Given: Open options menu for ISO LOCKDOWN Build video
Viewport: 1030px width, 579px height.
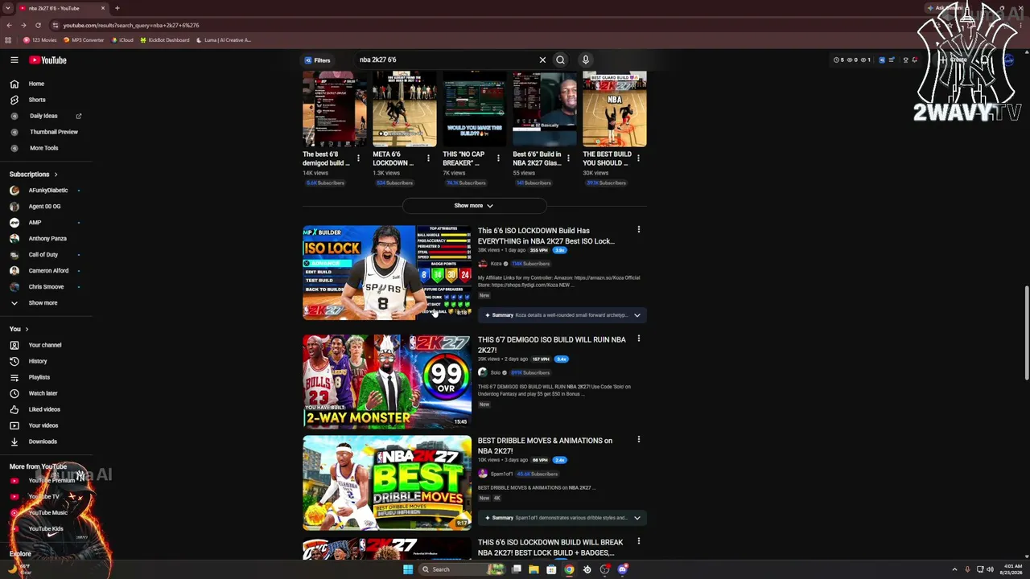Looking at the screenshot, I should (639, 230).
